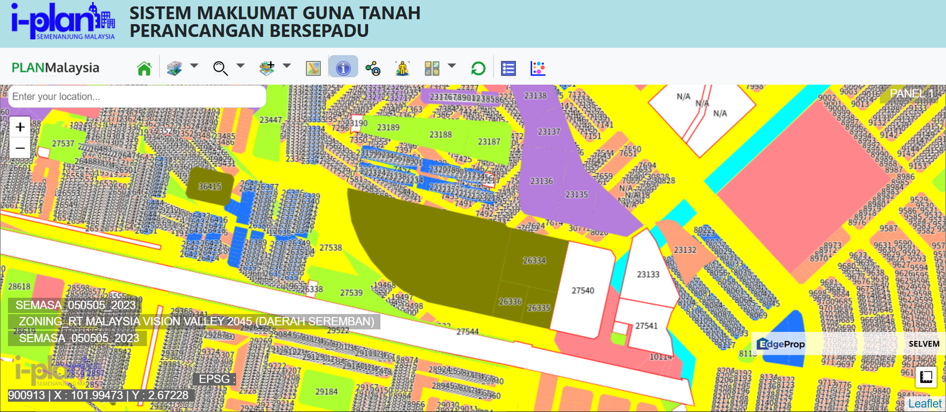946x412 pixels.
Task: Click white lot 23133
Action: 648,275
